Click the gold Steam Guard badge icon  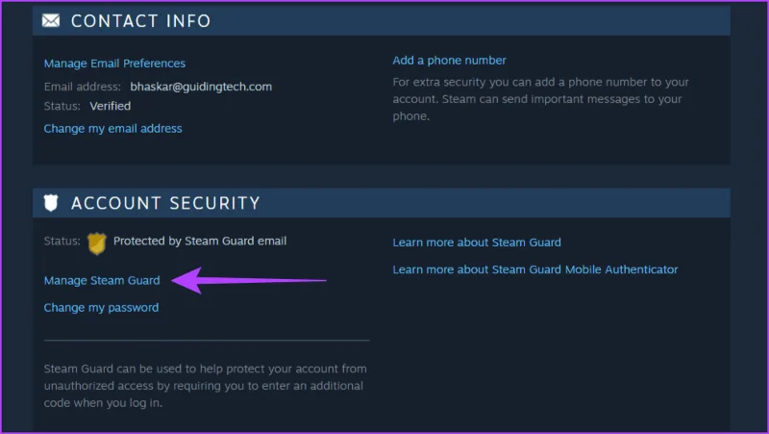point(97,243)
